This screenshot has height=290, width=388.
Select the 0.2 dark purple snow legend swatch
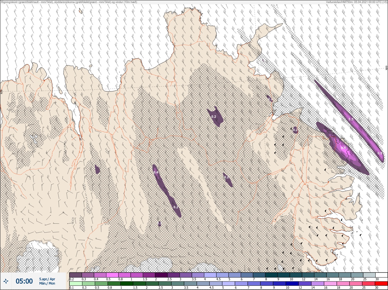pyautogui.click(x=75, y=275)
